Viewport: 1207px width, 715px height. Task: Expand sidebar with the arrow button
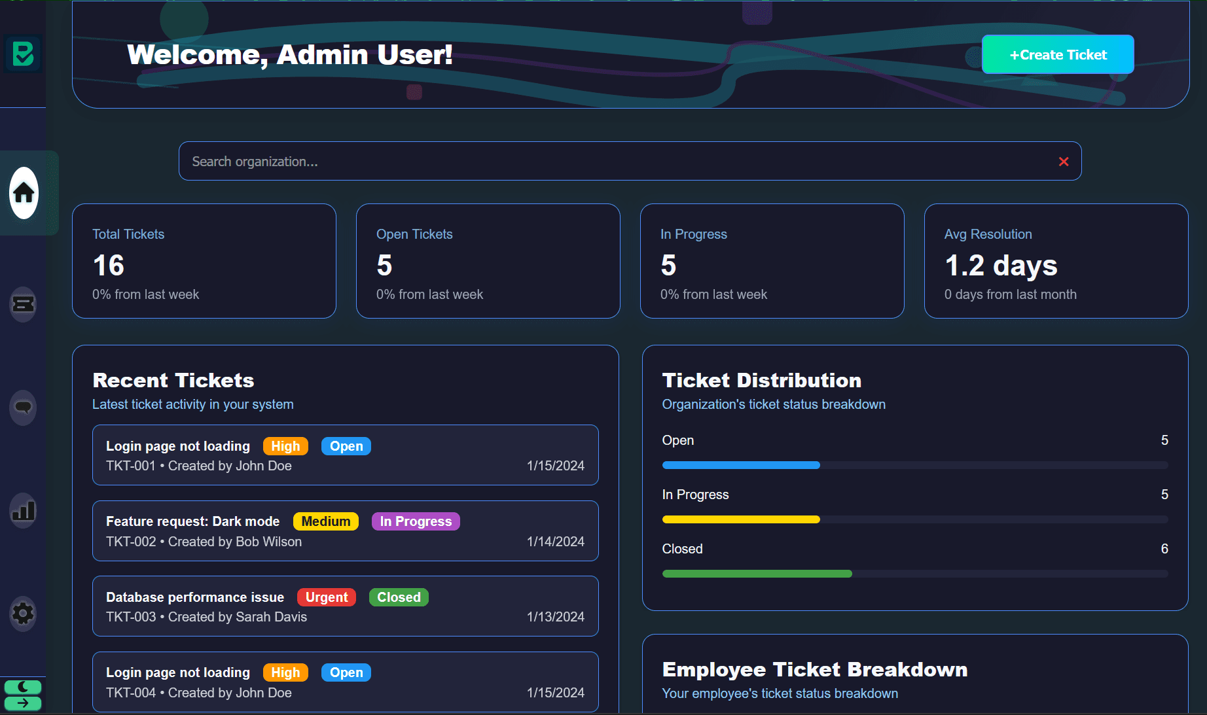(23, 703)
